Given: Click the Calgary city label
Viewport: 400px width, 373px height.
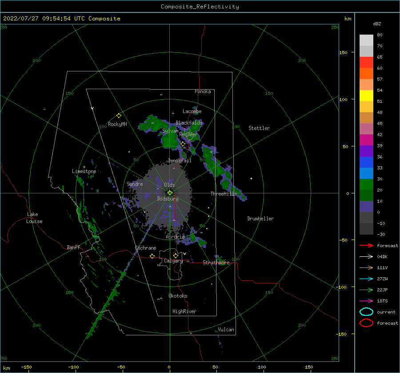Looking at the screenshot, I should pos(173,261).
